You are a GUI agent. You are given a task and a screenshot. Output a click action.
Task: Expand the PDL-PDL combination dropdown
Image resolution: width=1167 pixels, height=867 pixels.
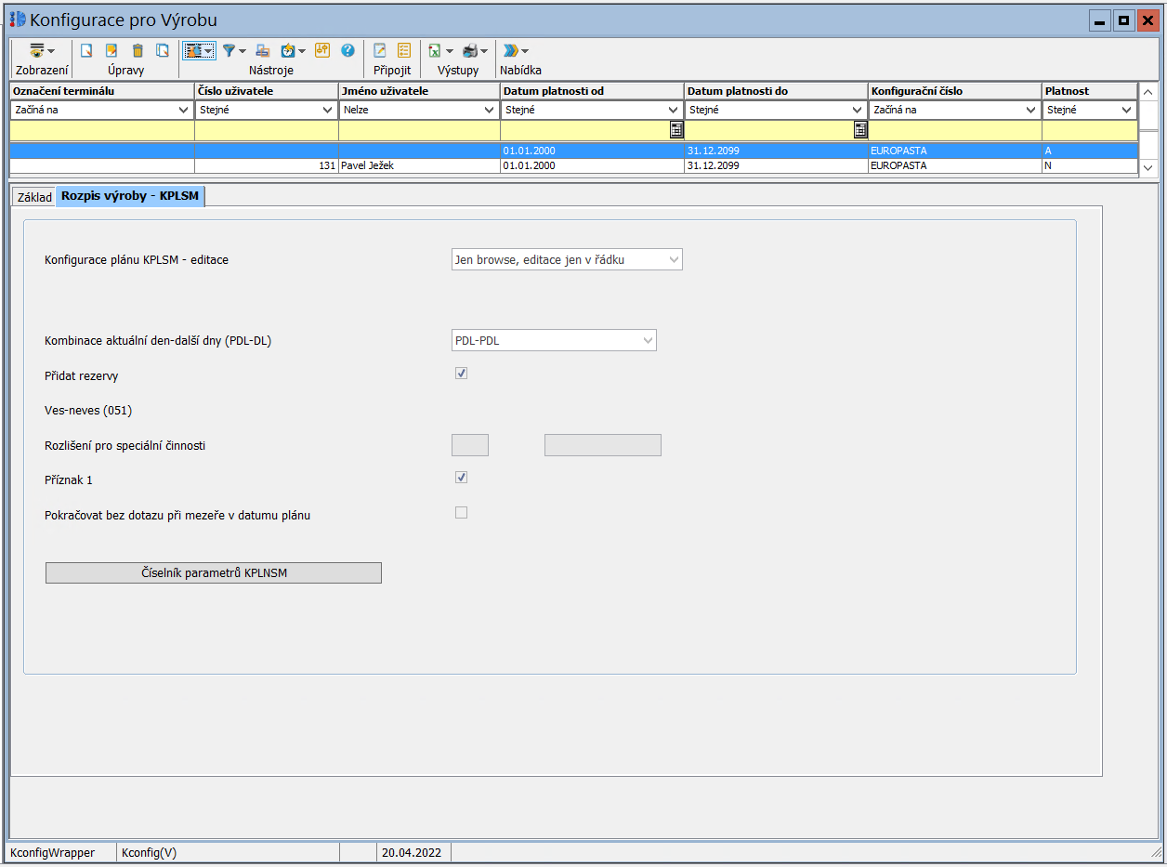click(x=554, y=341)
